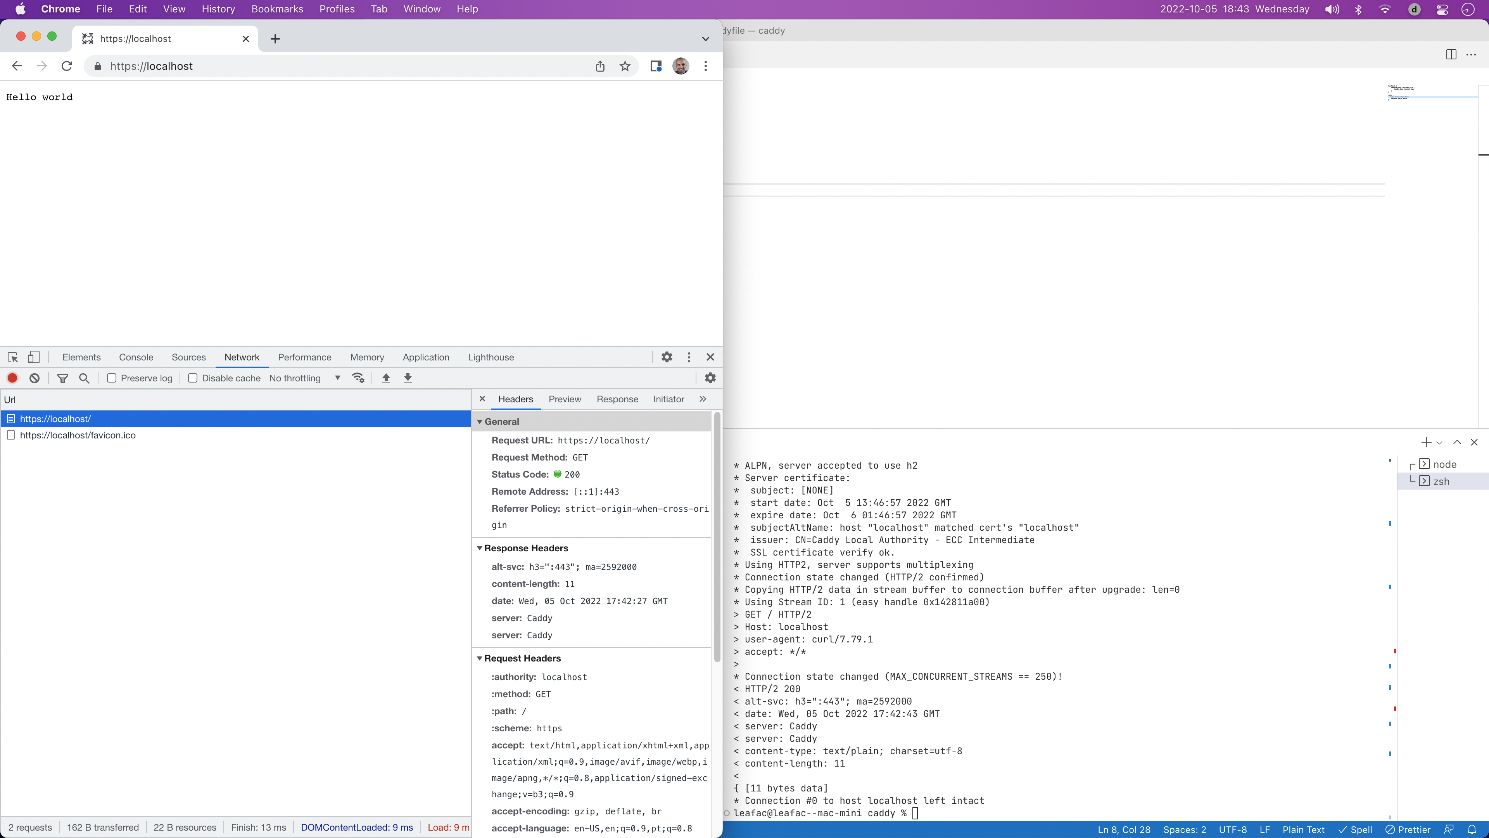Image resolution: width=1489 pixels, height=838 pixels.
Task: Clear the network log
Action: coord(35,377)
